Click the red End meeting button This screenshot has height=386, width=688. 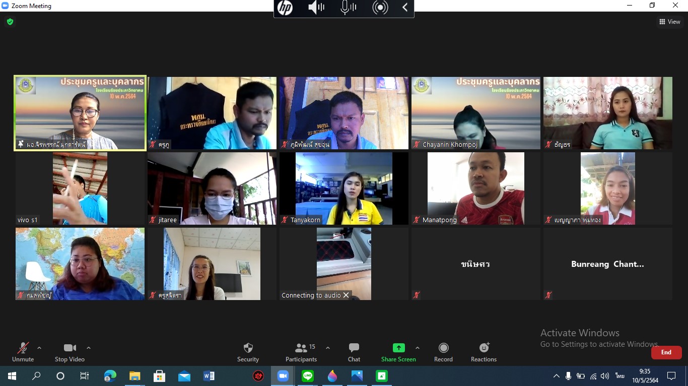click(666, 352)
